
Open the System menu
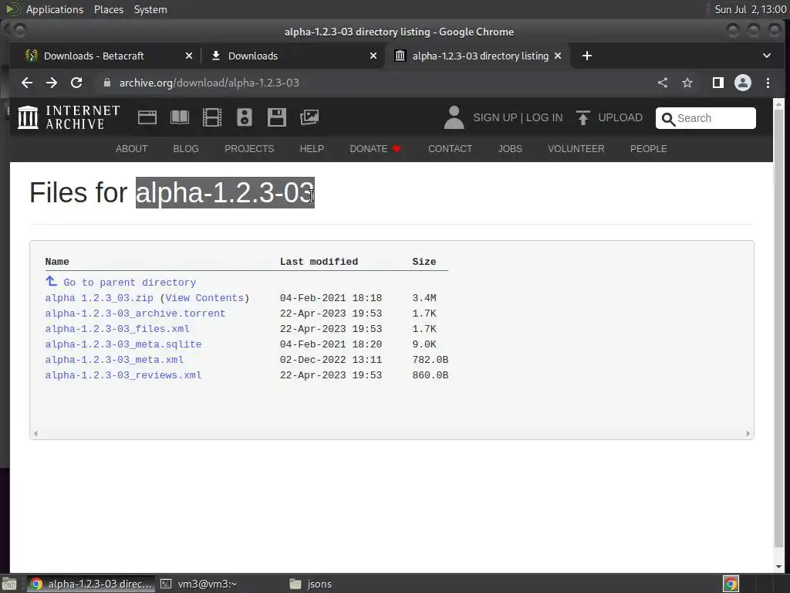coord(150,9)
